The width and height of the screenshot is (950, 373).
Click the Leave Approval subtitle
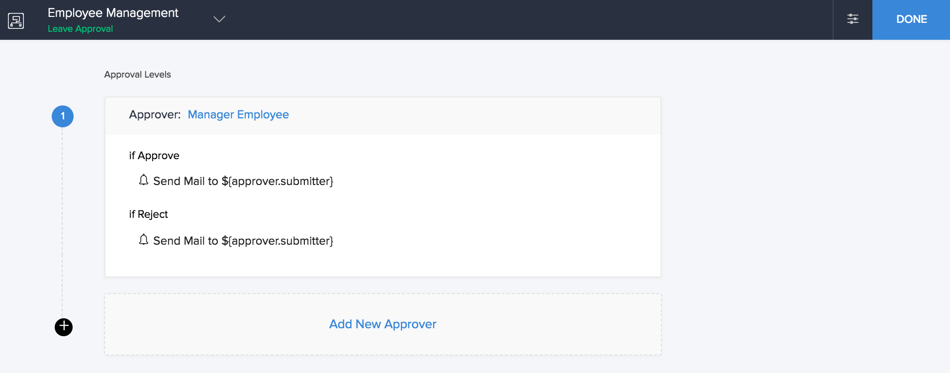(x=80, y=29)
